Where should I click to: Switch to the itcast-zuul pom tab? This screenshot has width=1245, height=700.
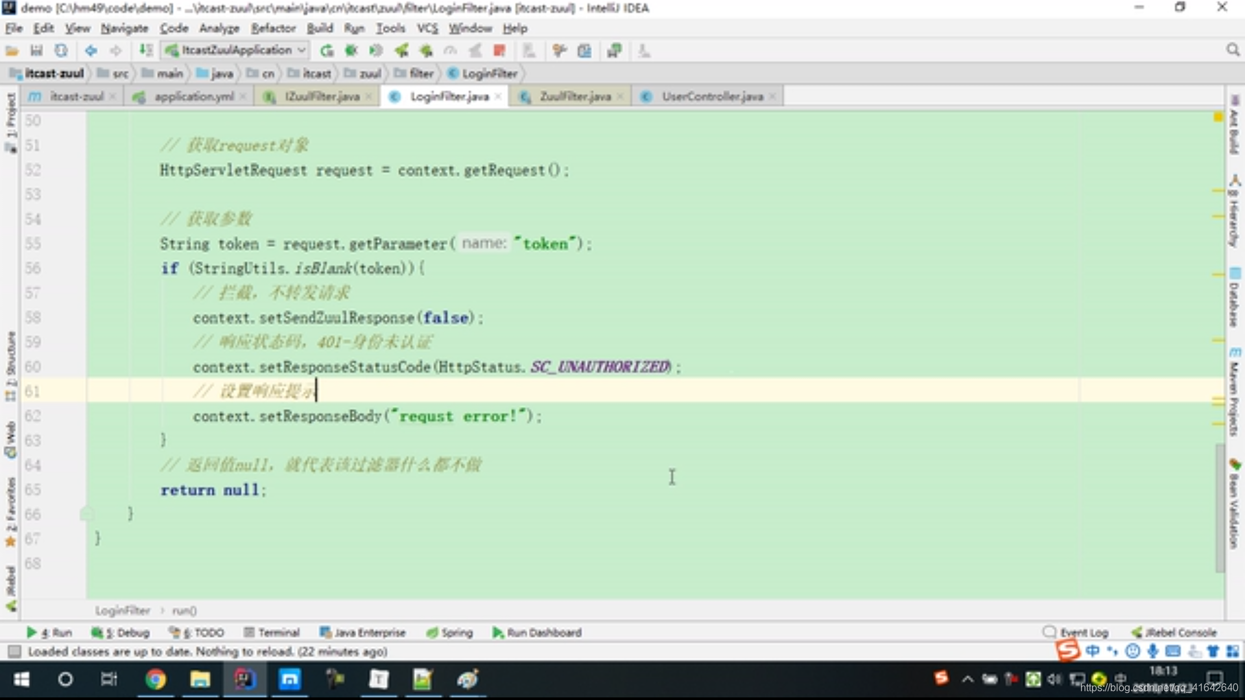[71, 96]
